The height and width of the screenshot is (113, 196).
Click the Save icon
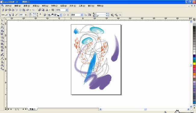coord(10,10)
